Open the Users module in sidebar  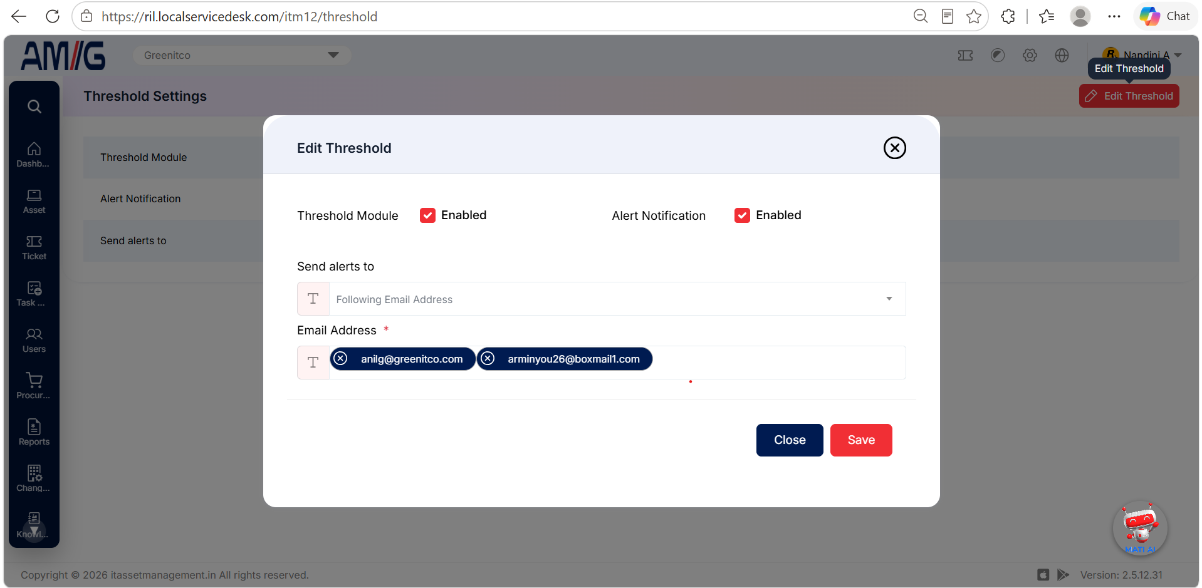[34, 340]
